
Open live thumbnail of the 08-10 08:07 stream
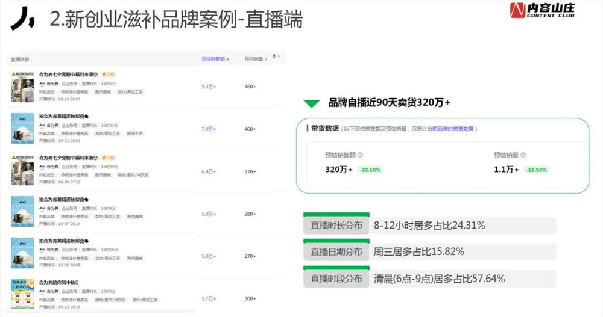(x=23, y=87)
